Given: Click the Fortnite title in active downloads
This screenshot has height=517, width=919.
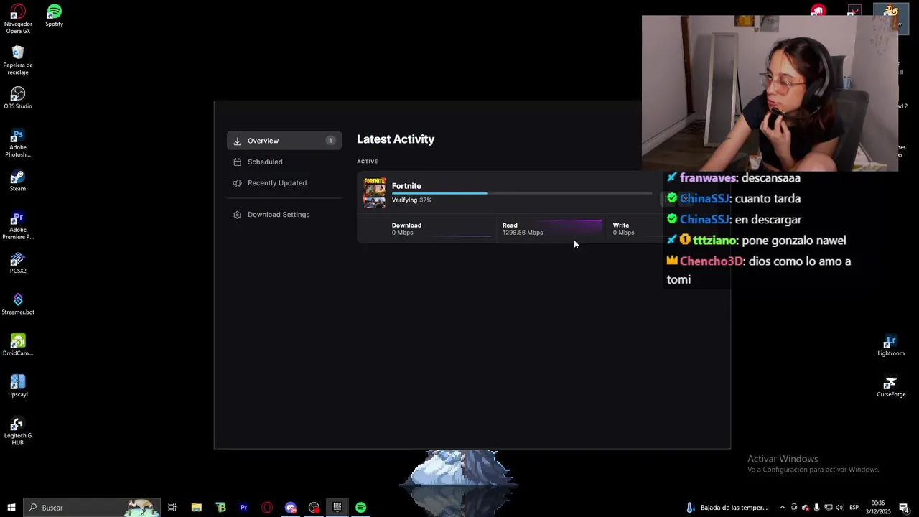Looking at the screenshot, I should (x=406, y=186).
